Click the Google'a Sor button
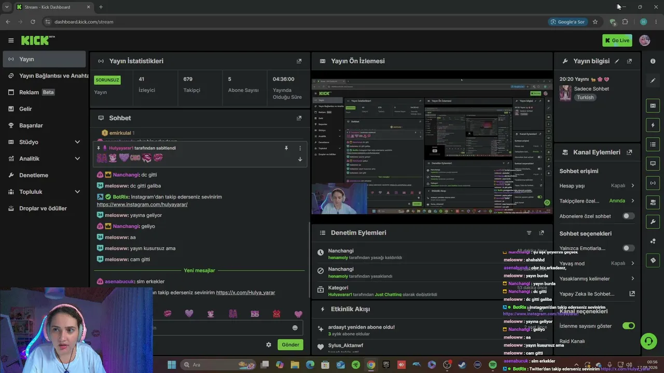Viewport: 664px width, 373px height. tap(568, 22)
